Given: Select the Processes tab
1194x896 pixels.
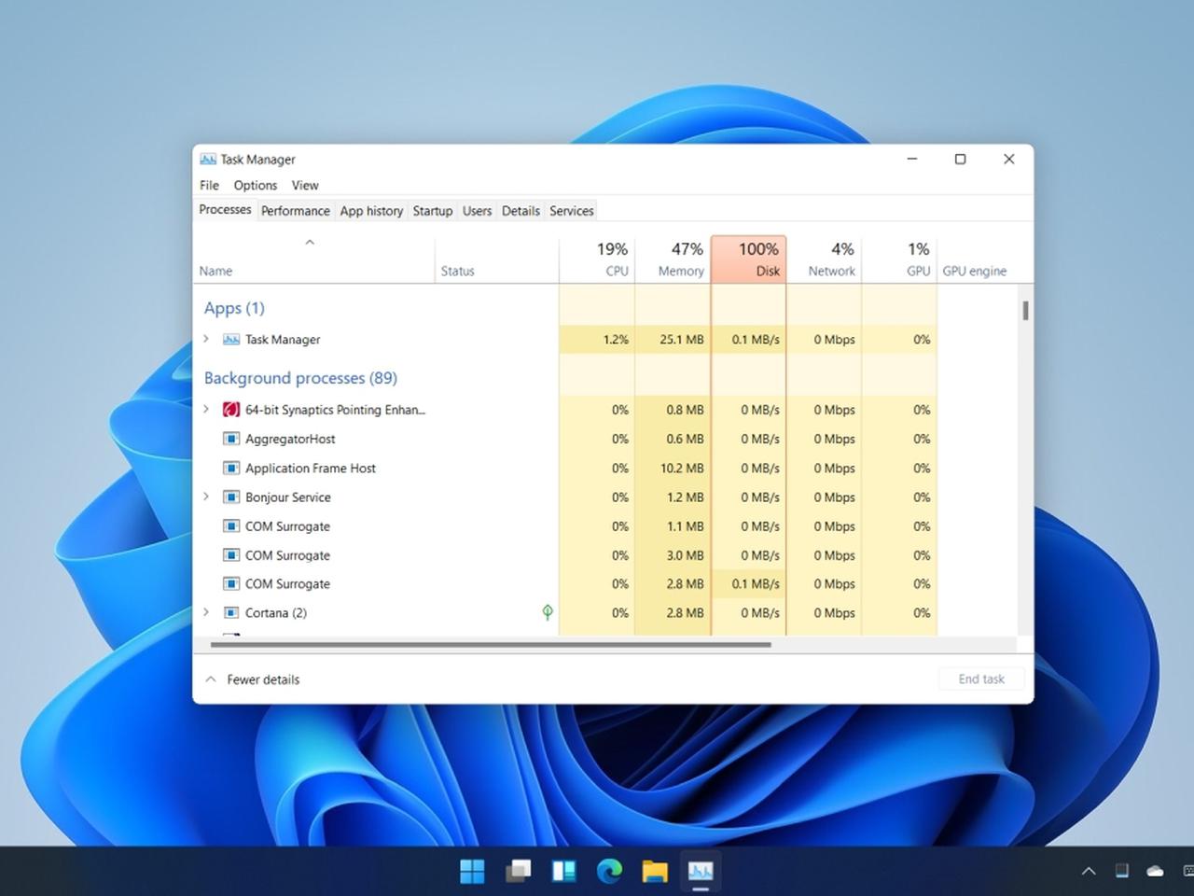Looking at the screenshot, I should pyautogui.click(x=225, y=210).
